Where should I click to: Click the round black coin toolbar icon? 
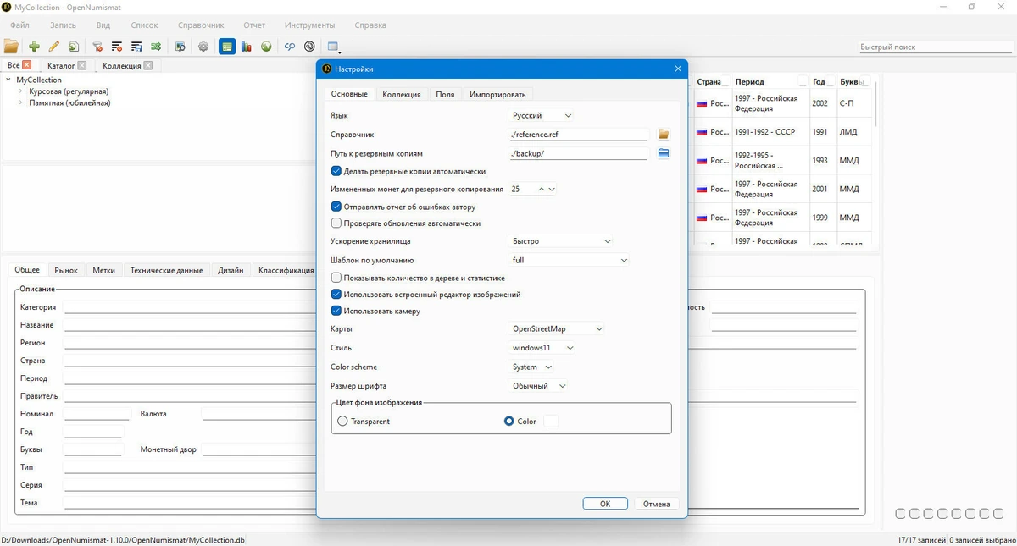tap(309, 47)
